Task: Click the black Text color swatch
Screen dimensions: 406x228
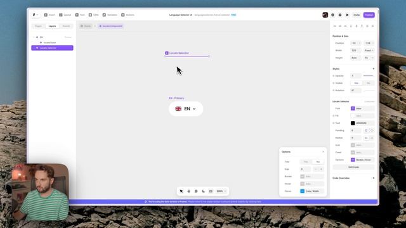Action: 353,123
